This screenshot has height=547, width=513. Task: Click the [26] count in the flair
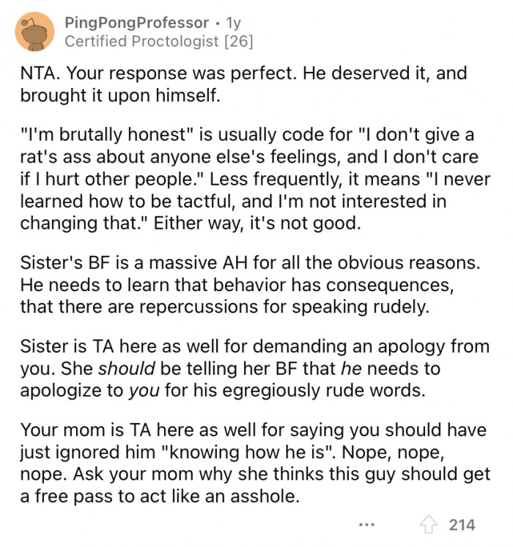[x=239, y=42]
